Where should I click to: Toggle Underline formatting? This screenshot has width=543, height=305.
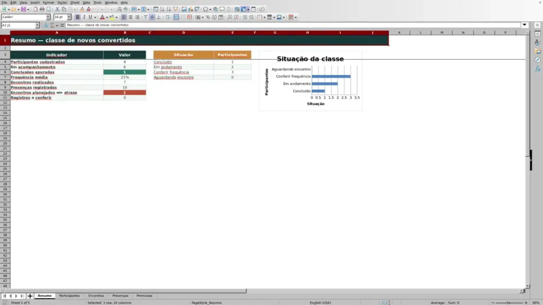click(x=90, y=17)
